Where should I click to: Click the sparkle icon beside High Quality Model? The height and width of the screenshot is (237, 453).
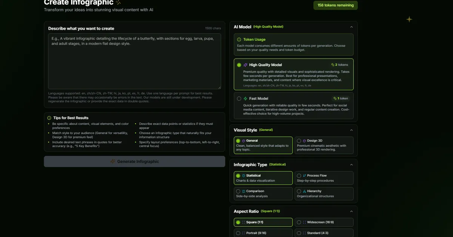[245, 65]
